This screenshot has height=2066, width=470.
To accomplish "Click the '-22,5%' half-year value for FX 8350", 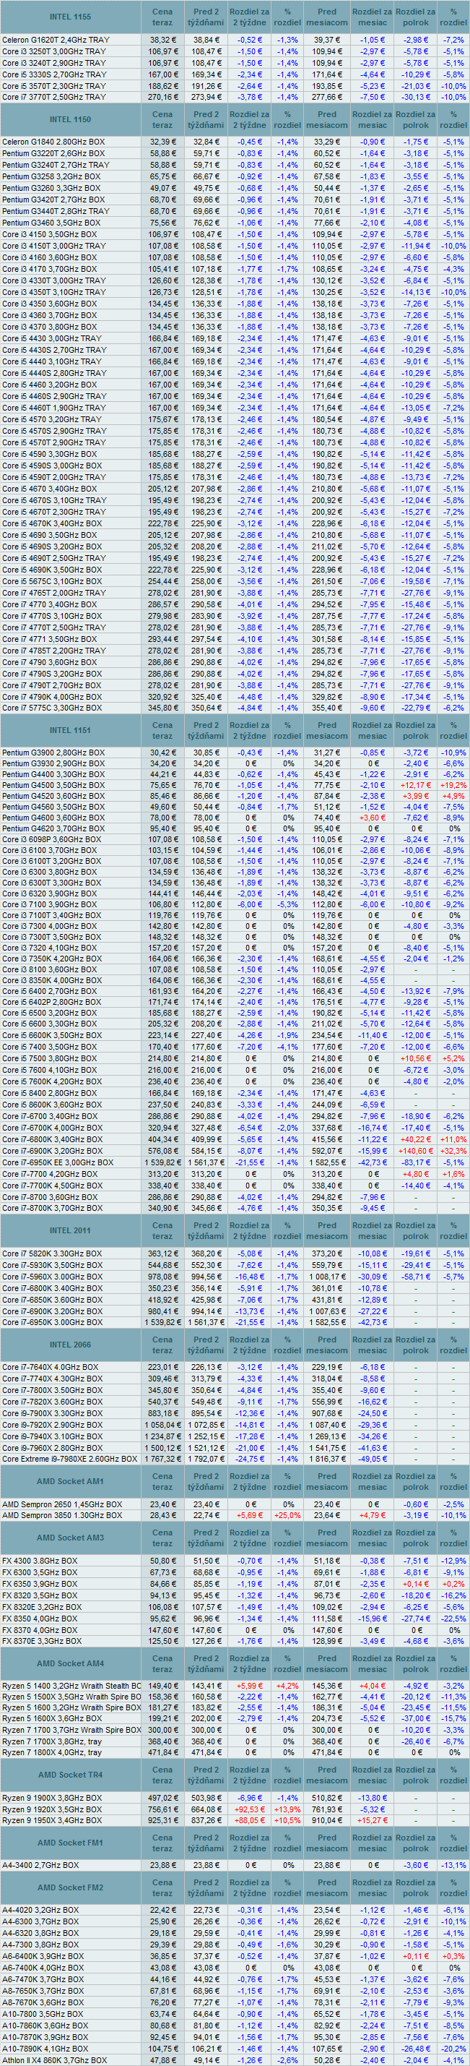I will pos(453,1619).
